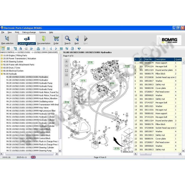Expand the 80.00 Electrical System node
The width and height of the screenshot is (185, 185).
point(2,71)
